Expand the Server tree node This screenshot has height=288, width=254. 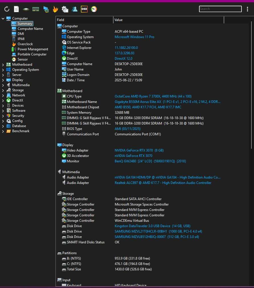click(x=3, y=75)
